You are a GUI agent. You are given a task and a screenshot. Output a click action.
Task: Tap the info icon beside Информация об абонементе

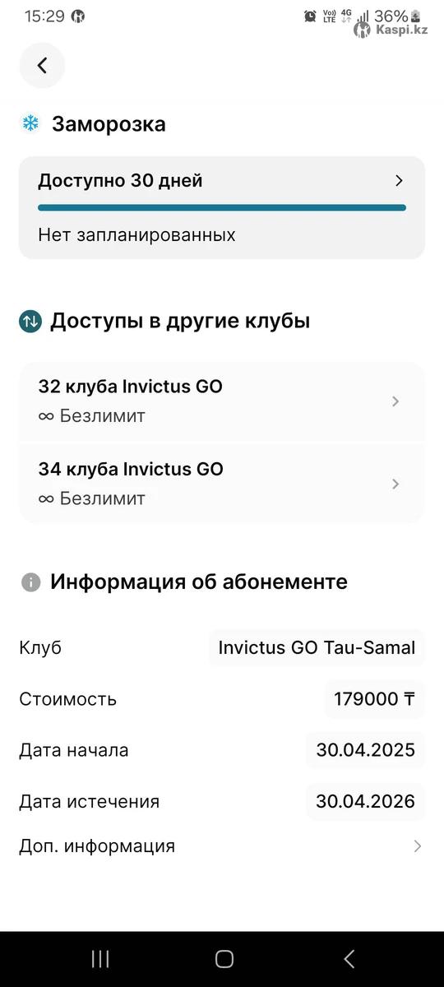point(30,582)
